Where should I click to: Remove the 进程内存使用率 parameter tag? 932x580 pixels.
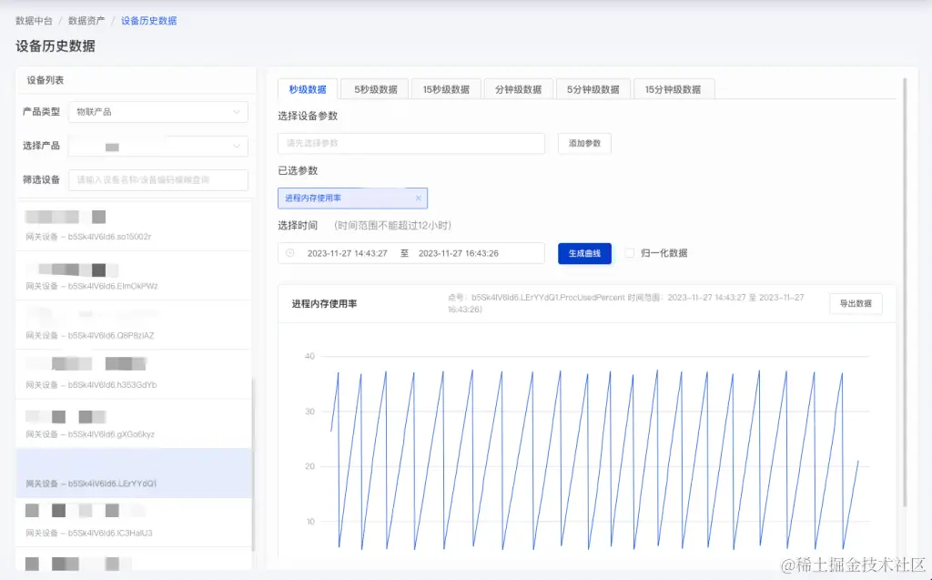418,198
